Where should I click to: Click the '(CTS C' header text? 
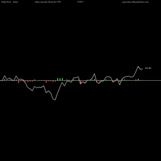click(x=80, y=2)
